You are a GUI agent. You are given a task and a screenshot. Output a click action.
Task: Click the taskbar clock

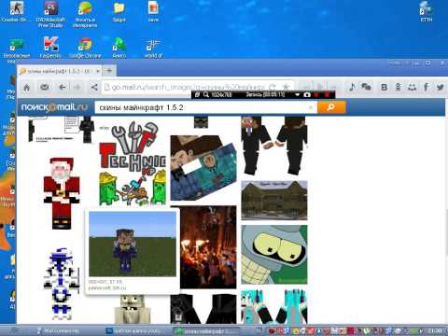click(434, 330)
